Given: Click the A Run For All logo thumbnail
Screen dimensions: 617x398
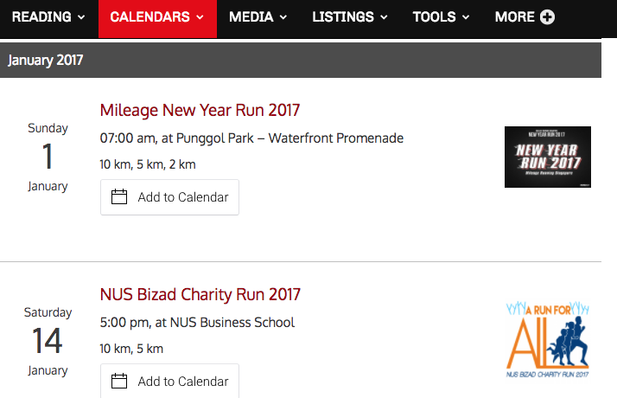Looking at the screenshot, I should point(547,340).
